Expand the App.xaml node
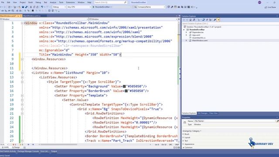This screenshot has width=279, height=157. 186,35
